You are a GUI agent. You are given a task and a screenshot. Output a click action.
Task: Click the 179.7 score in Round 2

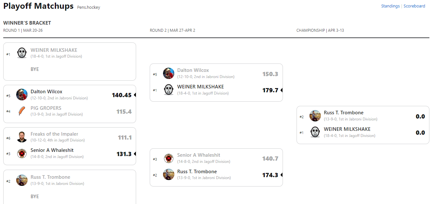point(270,90)
